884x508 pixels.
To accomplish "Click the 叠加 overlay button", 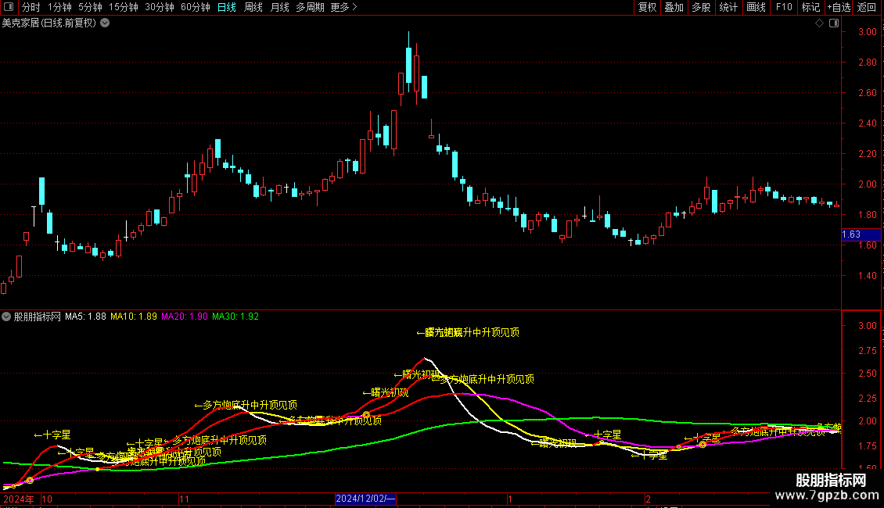I will coord(674,7).
